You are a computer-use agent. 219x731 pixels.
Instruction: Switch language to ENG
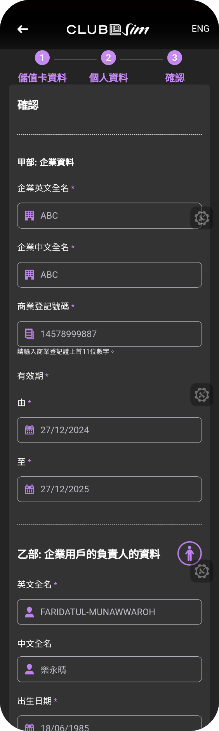pos(200,29)
